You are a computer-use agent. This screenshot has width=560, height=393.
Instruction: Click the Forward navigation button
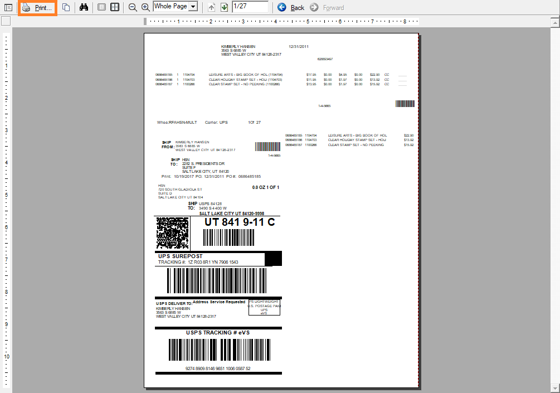click(x=327, y=7)
